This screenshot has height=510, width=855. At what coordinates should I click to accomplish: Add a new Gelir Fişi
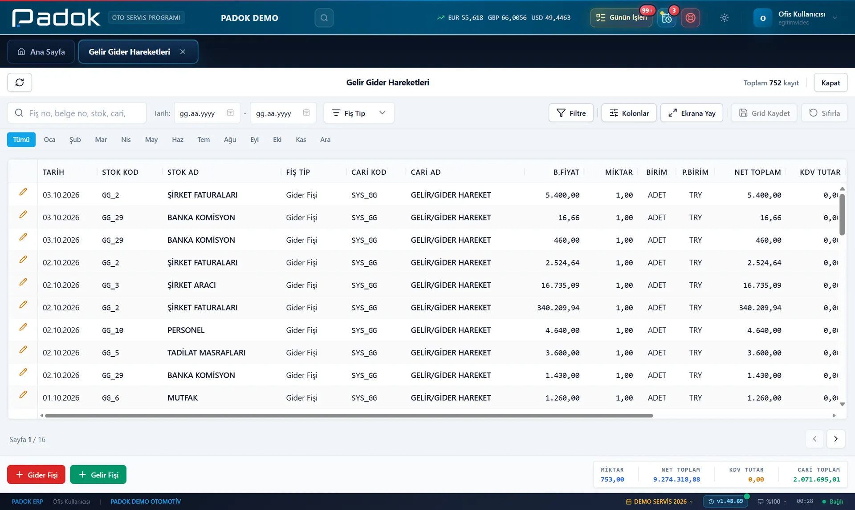[98, 474]
